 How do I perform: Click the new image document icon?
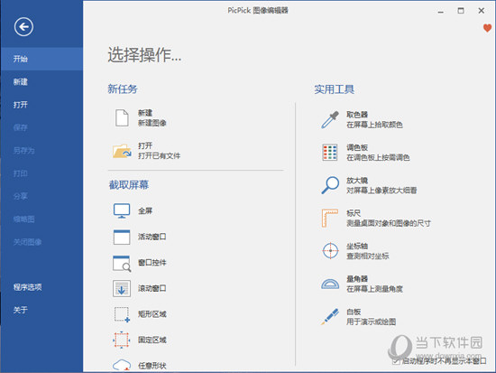pos(122,118)
